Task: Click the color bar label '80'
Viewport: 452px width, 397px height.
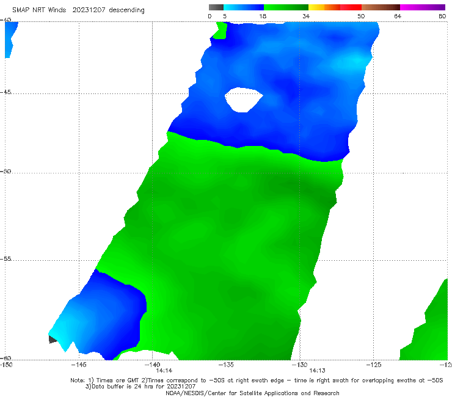Action: tap(442, 16)
